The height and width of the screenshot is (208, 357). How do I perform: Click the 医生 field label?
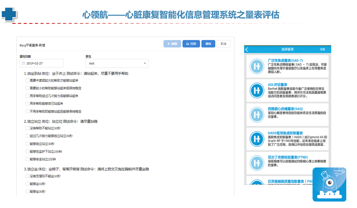coord(88,56)
